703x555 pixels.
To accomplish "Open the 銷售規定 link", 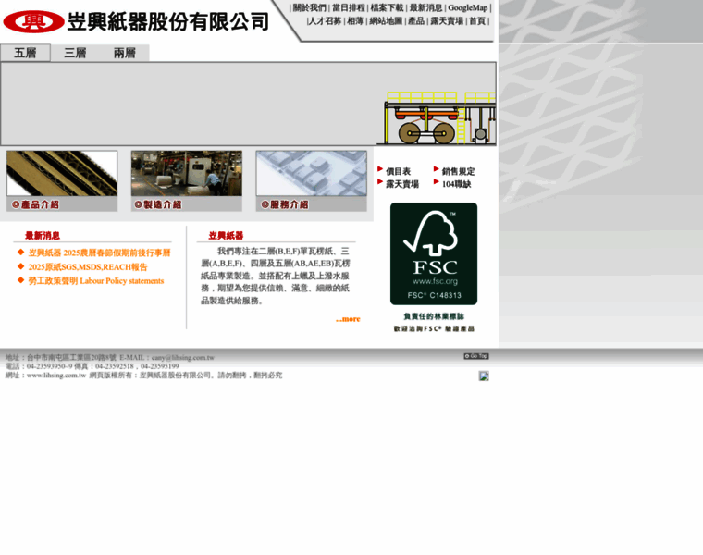I will point(458,171).
